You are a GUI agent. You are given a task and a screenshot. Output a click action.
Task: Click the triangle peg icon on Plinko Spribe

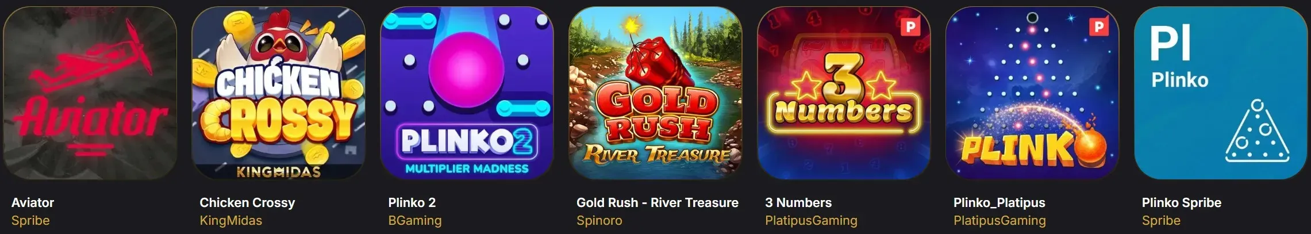[x=1258, y=131]
